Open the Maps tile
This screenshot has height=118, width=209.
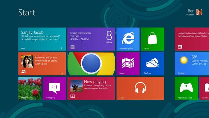pos(128,64)
